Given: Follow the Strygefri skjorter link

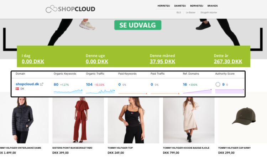Looking at the screenshot, I should (x=209, y=12).
